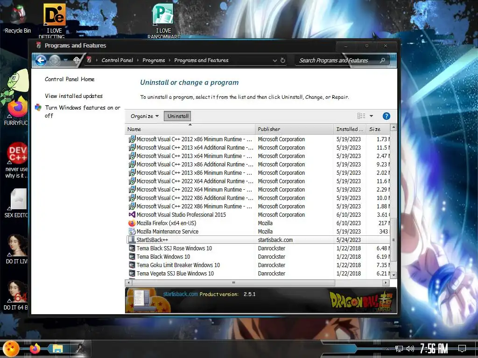Select Tema Goku Limit Breaker Windows 10
This screenshot has width=478, height=358.
click(x=178, y=265)
